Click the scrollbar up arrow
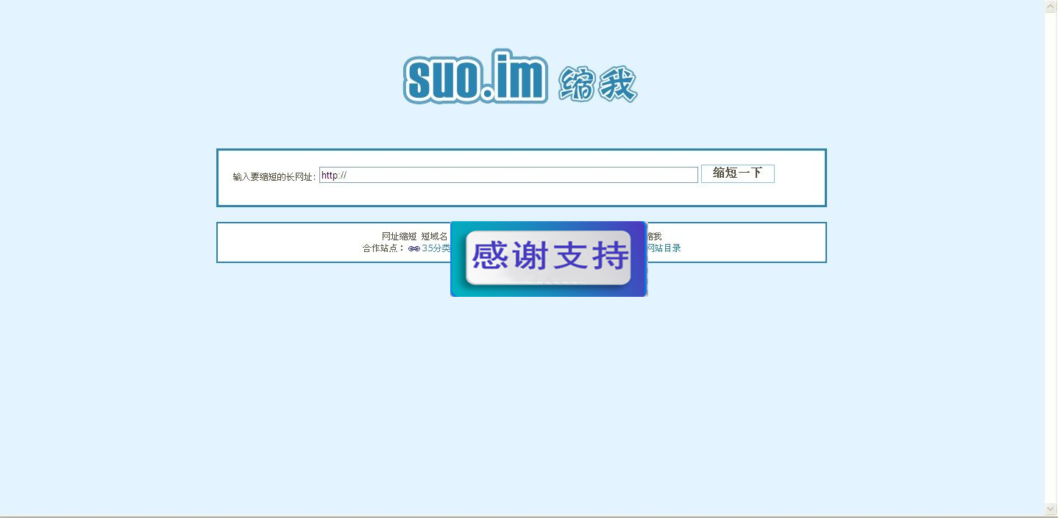 tap(1051, 7)
